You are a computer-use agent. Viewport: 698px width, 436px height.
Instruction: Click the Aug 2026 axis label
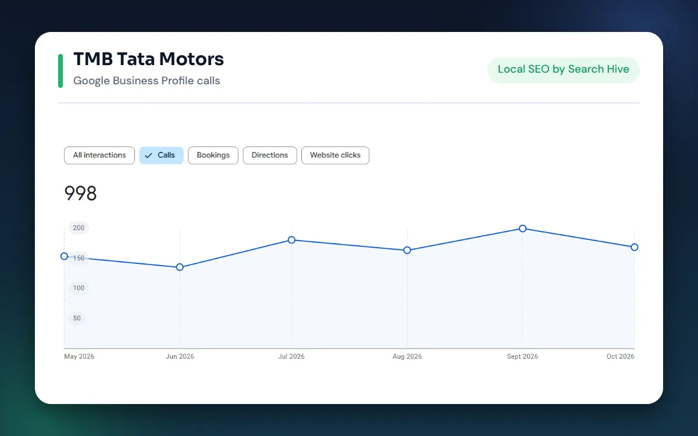[407, 356]
